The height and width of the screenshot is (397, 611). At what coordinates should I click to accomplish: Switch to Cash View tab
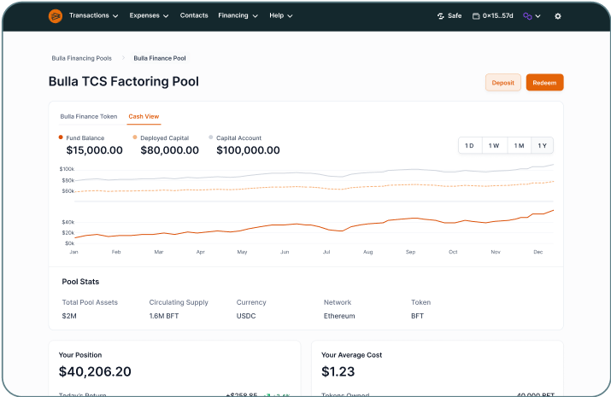pos(144,116)
